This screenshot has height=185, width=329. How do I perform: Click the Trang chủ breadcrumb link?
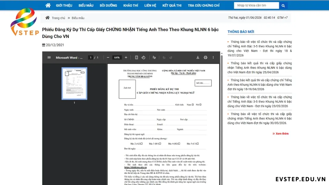(58, 18)
